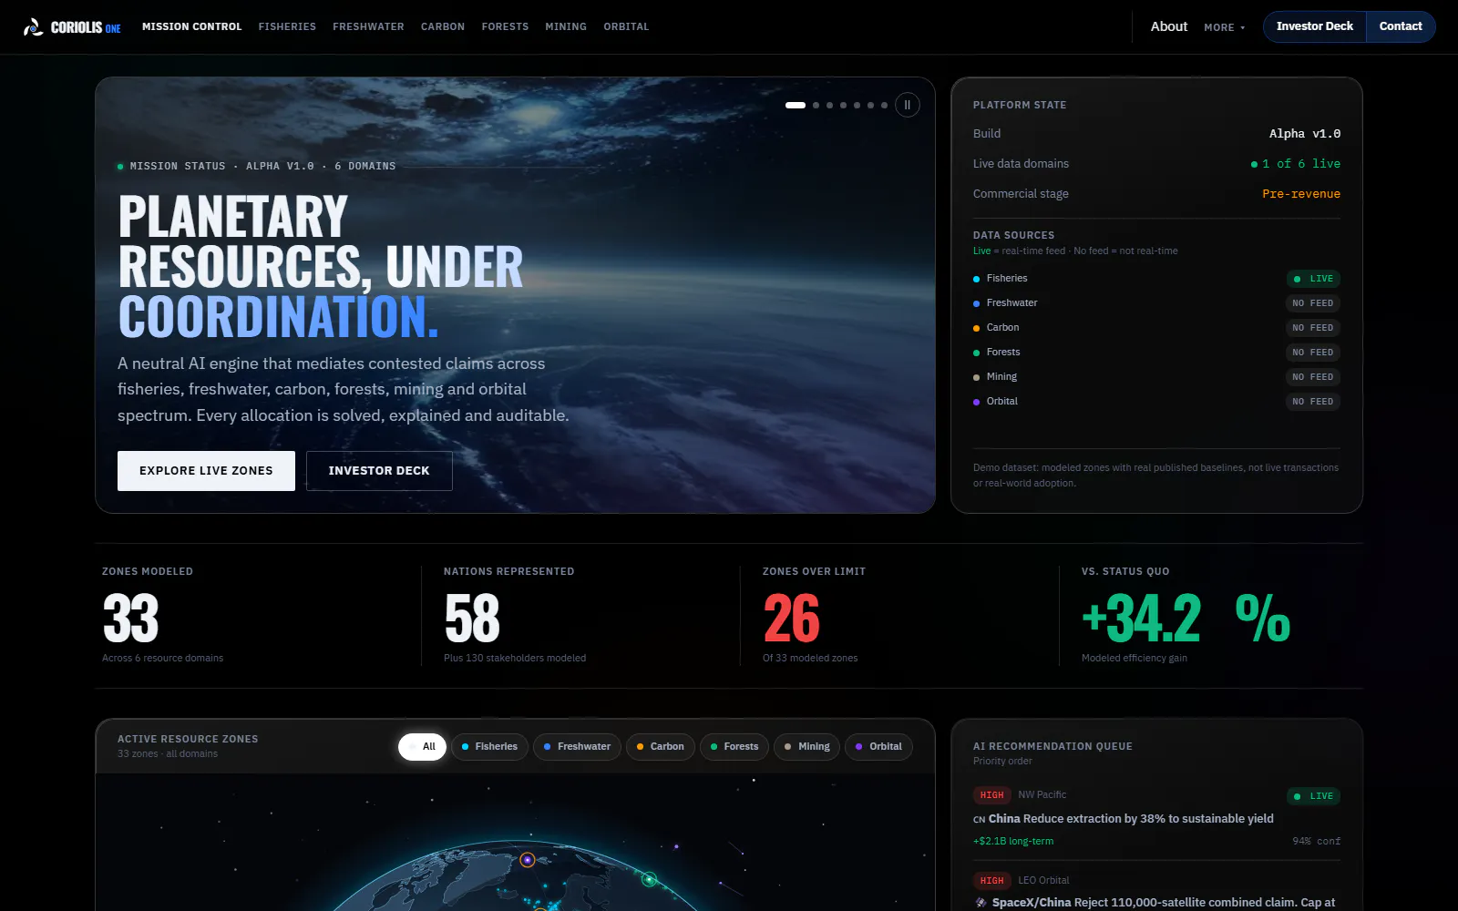
Task: Click the "Alpha v1.0" build value
Action: pos(1305,134)
